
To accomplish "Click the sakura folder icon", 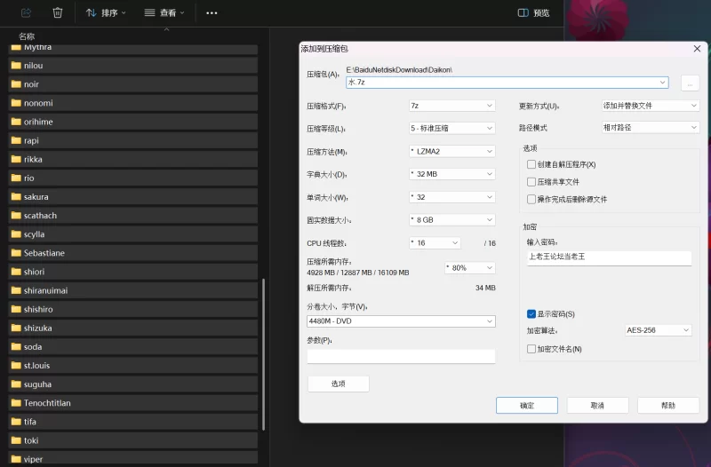I will click(16, 197).
